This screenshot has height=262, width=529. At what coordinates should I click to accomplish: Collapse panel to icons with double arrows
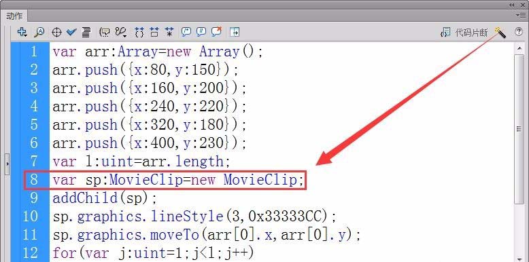pyautogui.click(x=512, y=5)
